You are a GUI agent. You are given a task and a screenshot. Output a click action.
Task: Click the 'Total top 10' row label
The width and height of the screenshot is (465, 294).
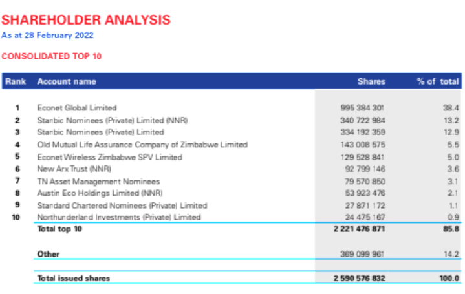click(60, 229)
